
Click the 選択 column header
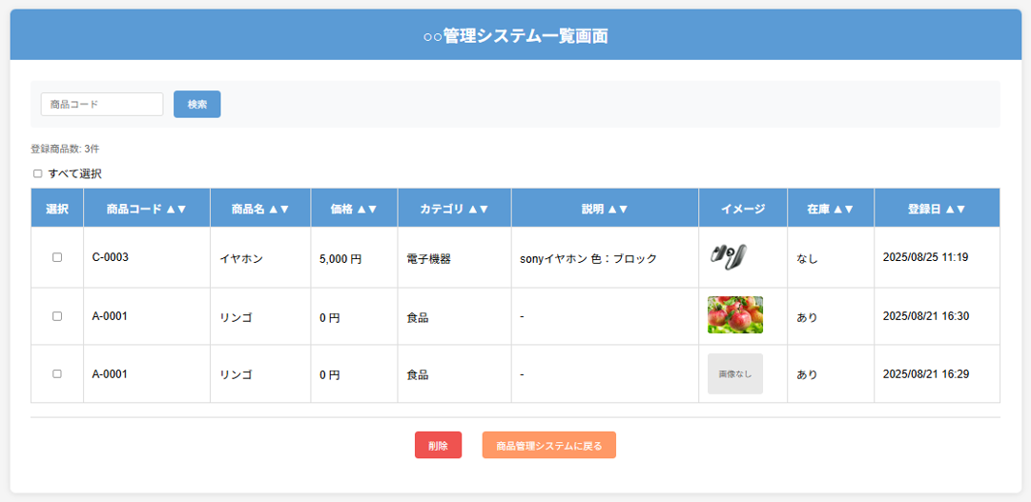57,209
